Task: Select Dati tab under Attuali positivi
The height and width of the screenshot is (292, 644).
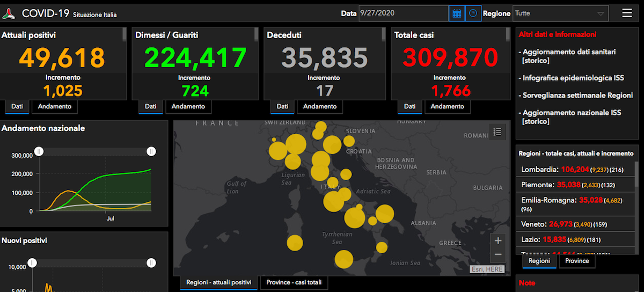Action: 17,107
